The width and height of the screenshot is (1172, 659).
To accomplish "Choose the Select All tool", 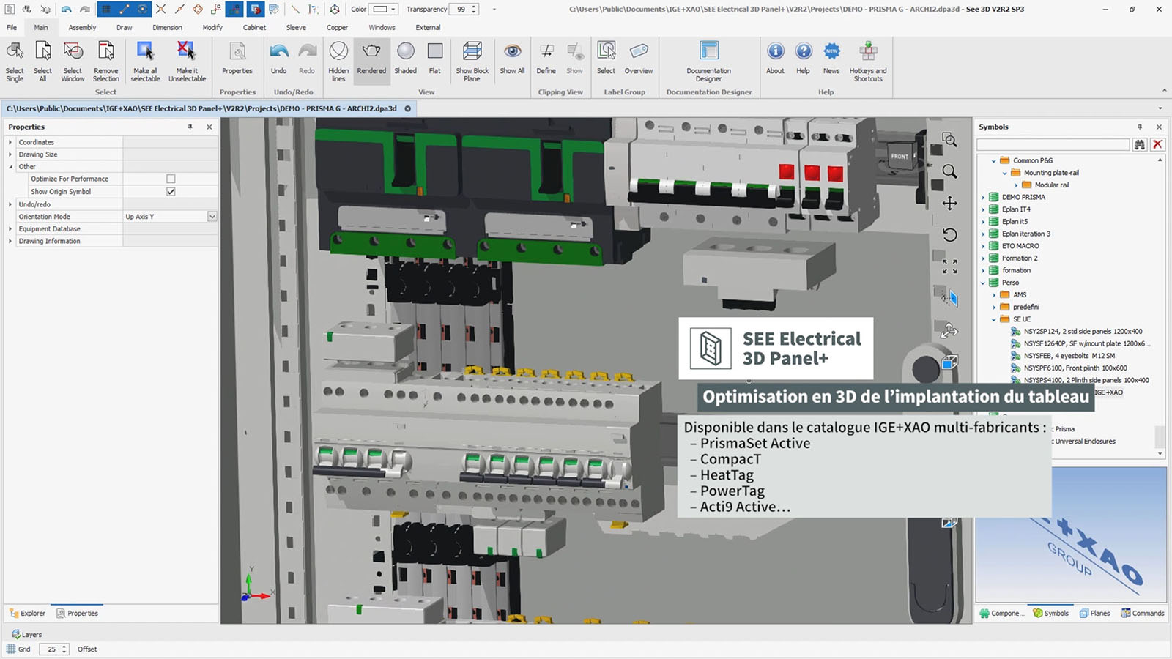I will pos(42,61).
